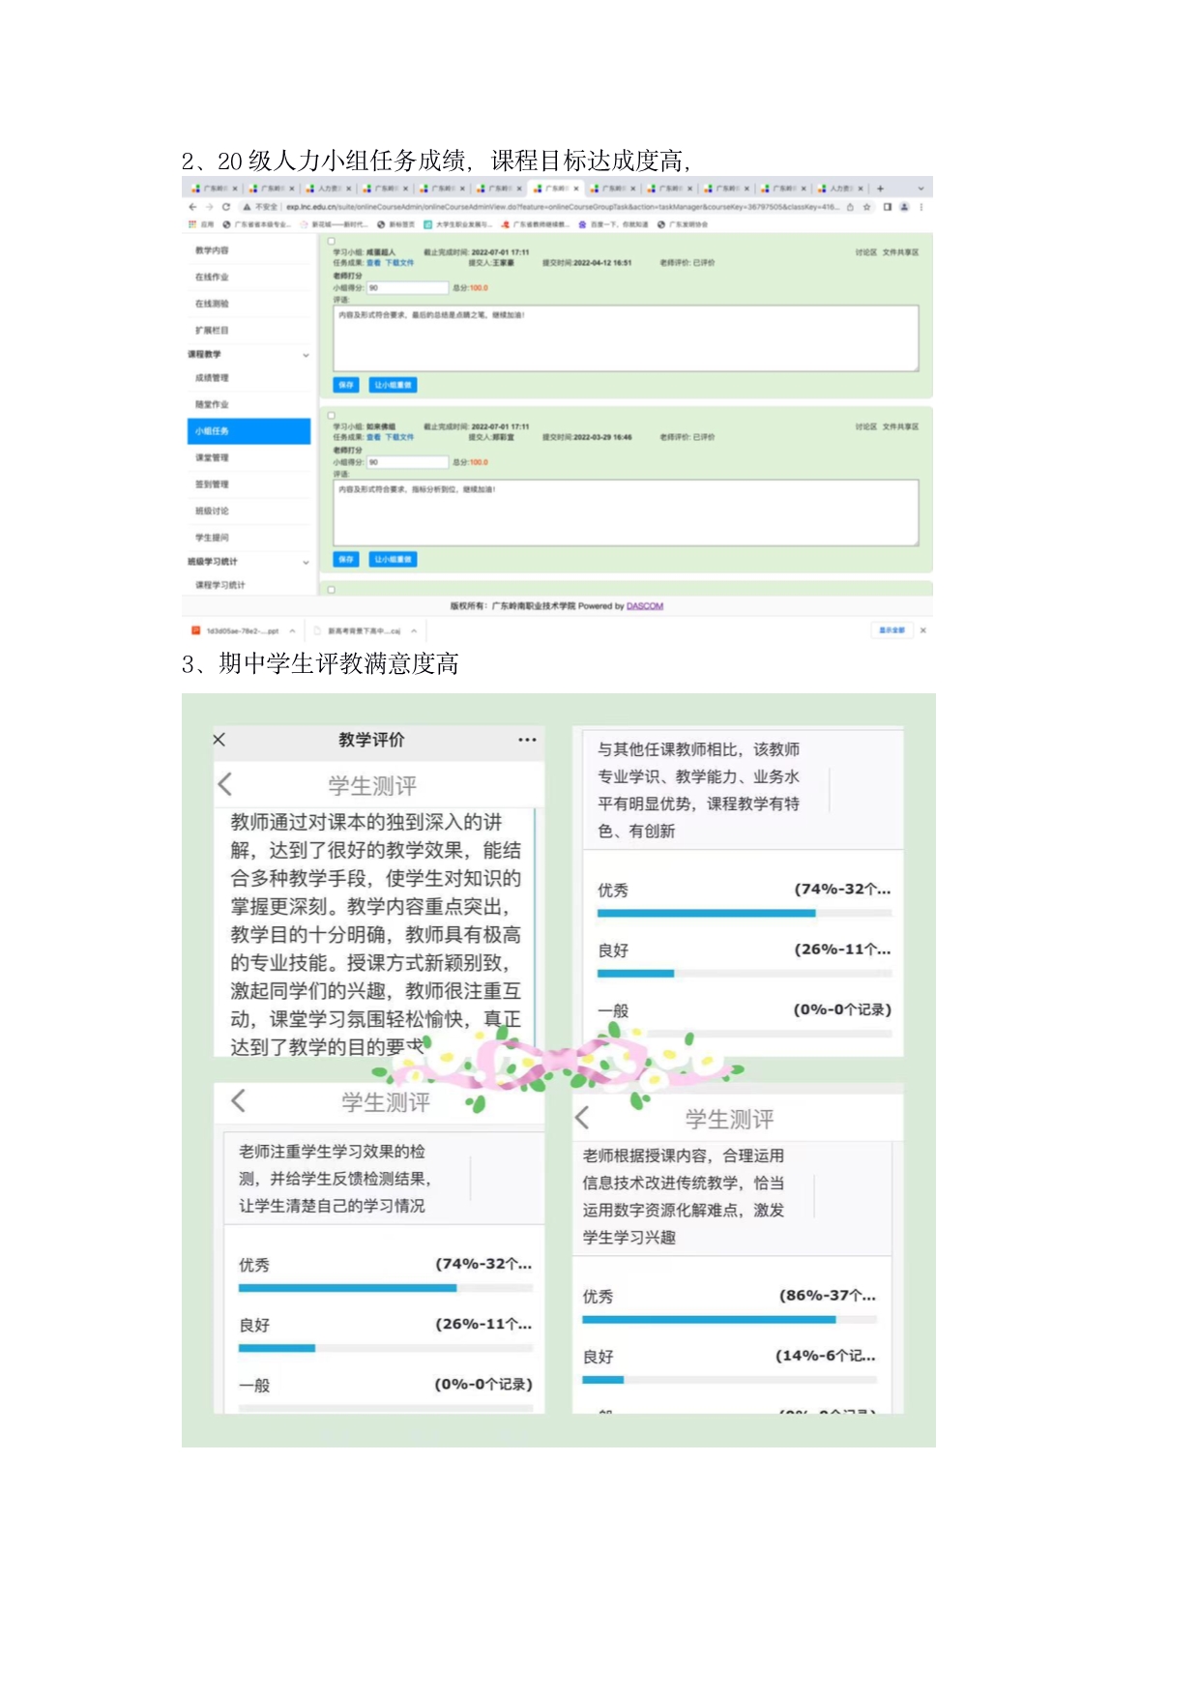The width and height of the screenshot is (1199, 1695).
Task: Close the 教学评价 screen with X
Action: pyautogui.click(x=219, y=740)
